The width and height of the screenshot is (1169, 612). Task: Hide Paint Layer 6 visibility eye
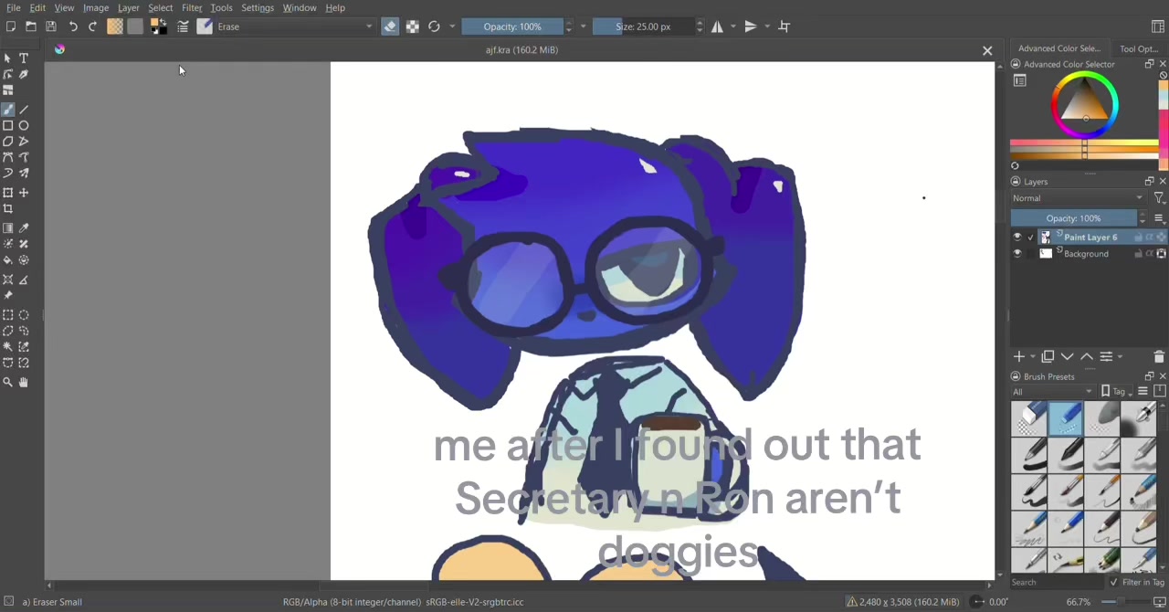click(1017, 237)
